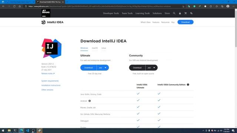The height and width of the screenshot is (133, 237).
Task: Switch to the first browser tab
Action: tap(20, 2)
